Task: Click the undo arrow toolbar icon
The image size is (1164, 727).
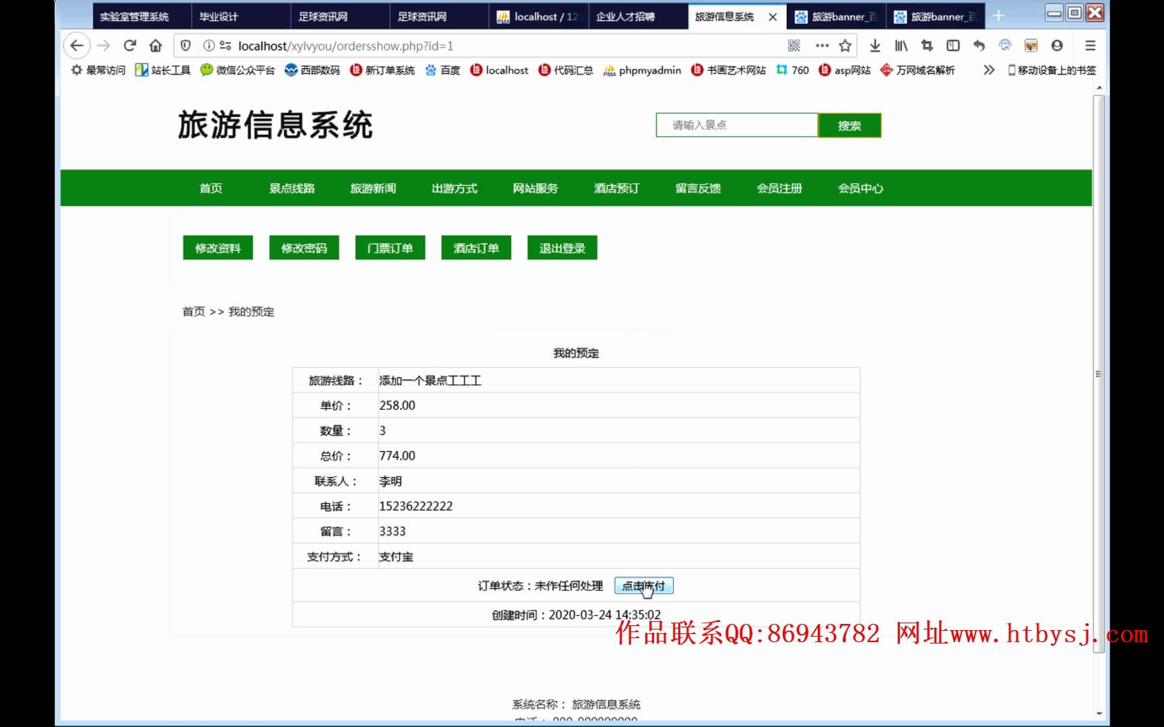Action: coord(979,46)
